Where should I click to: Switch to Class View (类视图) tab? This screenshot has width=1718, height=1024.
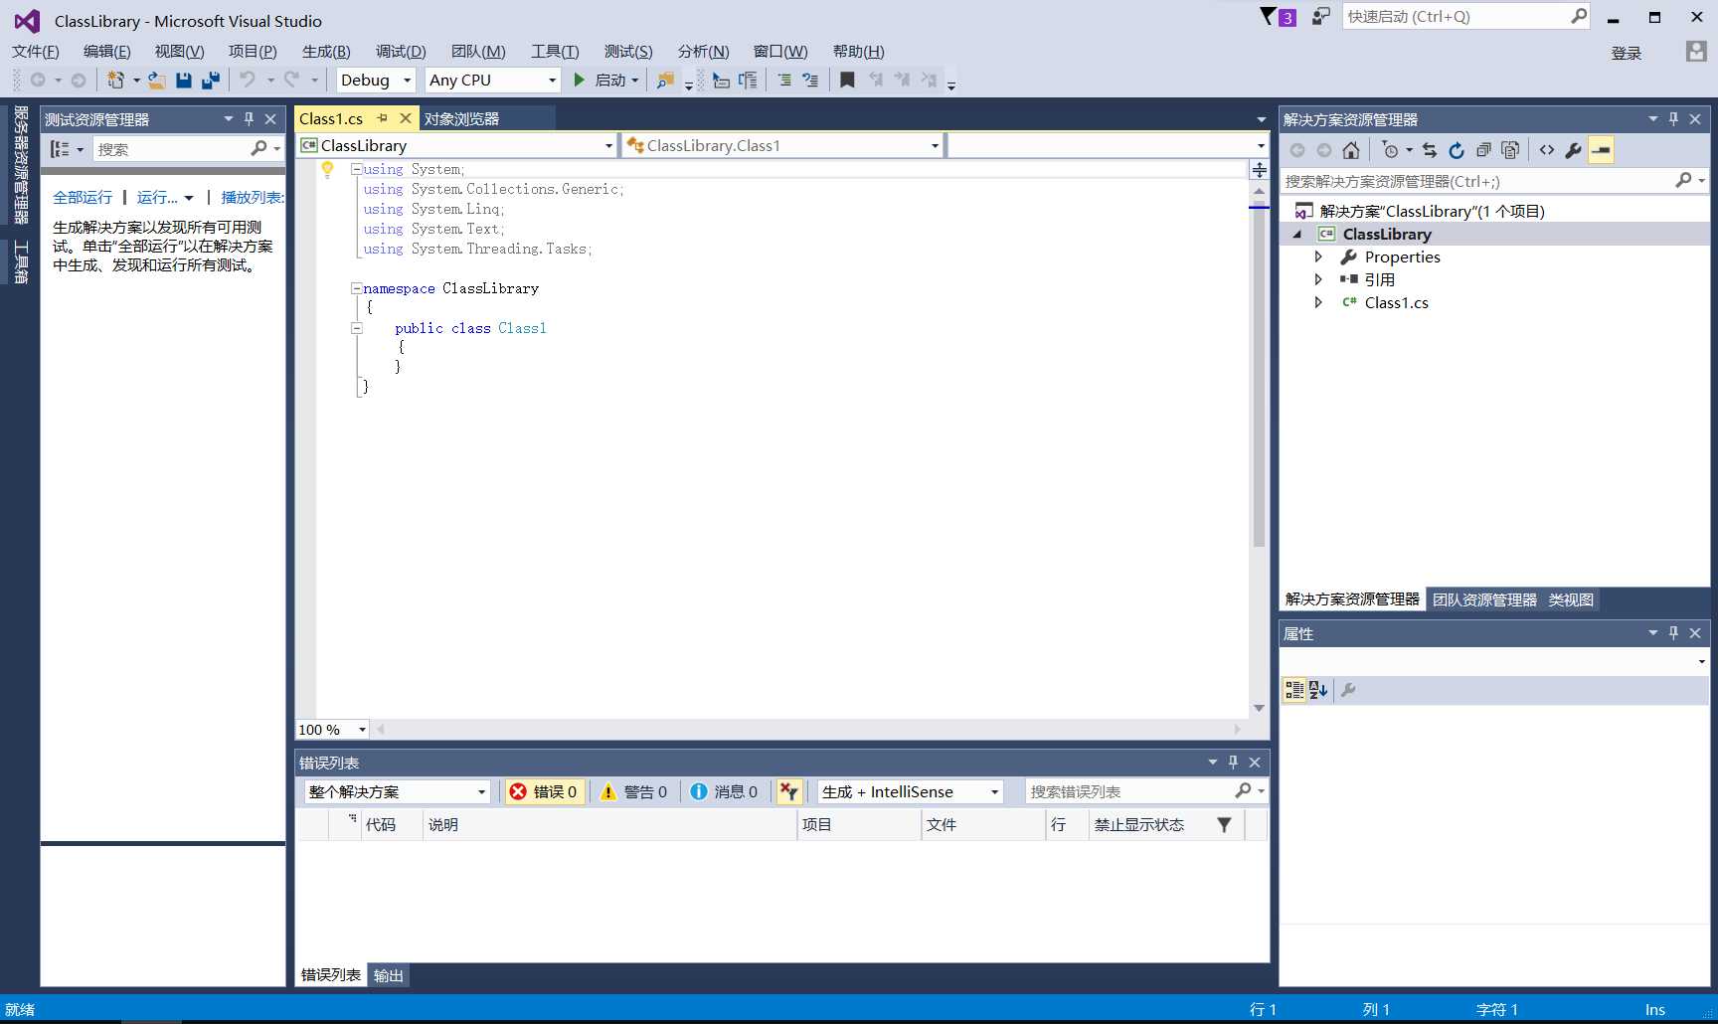[x=1571, y=599]
